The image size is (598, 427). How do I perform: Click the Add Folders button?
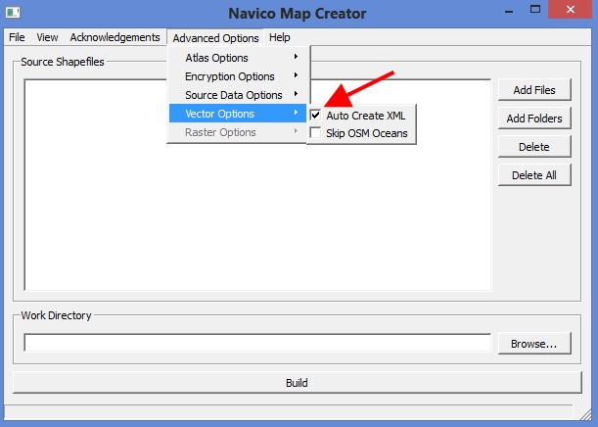tap(533, 119)
